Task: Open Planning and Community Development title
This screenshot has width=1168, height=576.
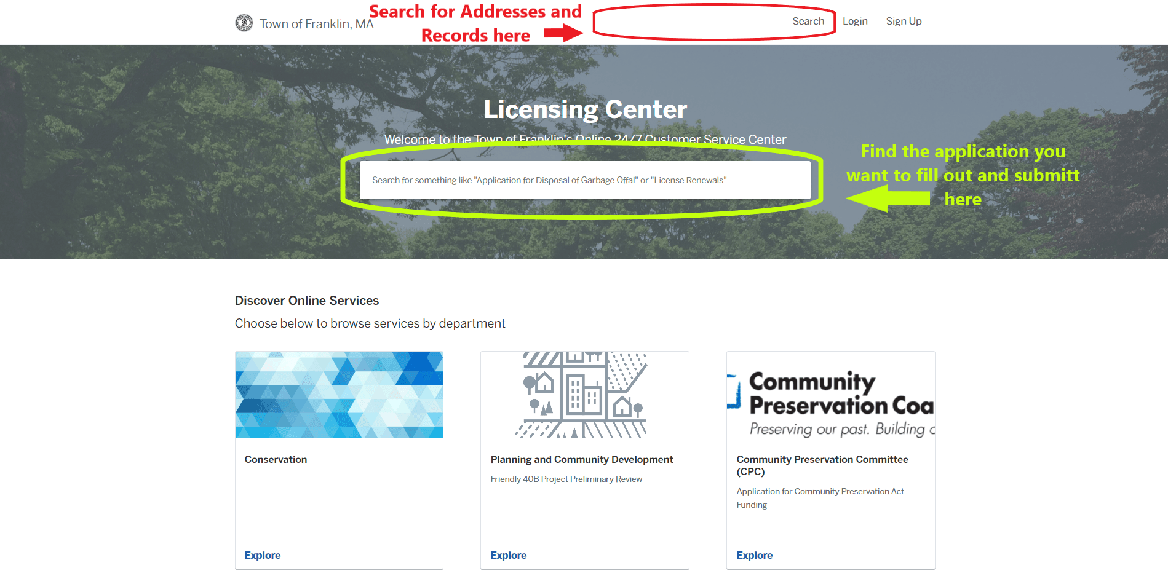Action: tap(582, 459)
